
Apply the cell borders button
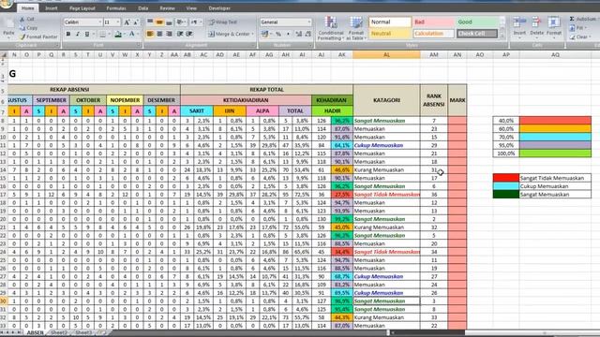pos(102,34)
